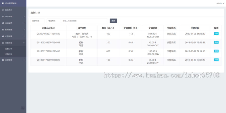
Task: Click the unit price 0.36
Action: 131,60
